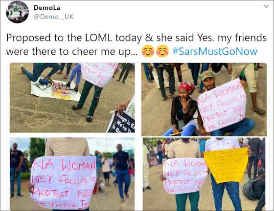Open the @Demo__UK handle link
The height and width of the screenshot is (211, 274).
pos(53,17)
